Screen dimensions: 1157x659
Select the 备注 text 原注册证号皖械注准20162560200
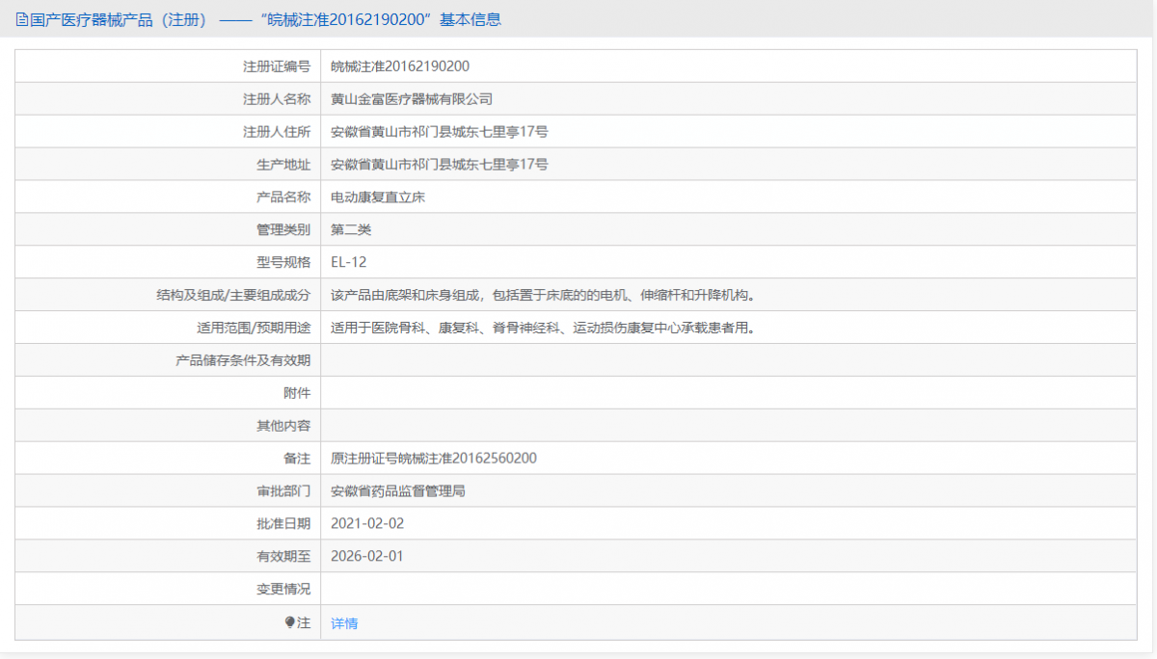434,459
